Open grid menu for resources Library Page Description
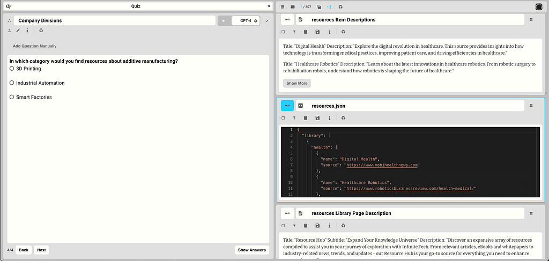The height and width of the screenshot is (261, 549). 531,213
